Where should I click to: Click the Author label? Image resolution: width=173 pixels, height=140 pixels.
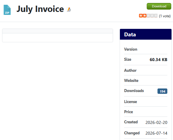pyautogui.click(x=130, y=70)
